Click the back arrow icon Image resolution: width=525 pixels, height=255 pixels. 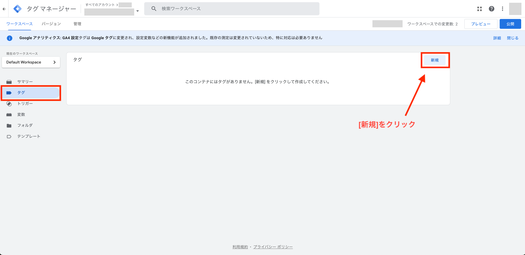(x=4, y=9)
